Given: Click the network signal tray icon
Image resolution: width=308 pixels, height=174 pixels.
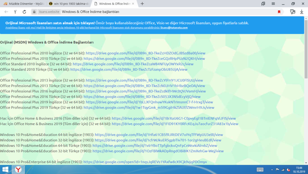Looking at the screenshot, I should tap(283, 170).
